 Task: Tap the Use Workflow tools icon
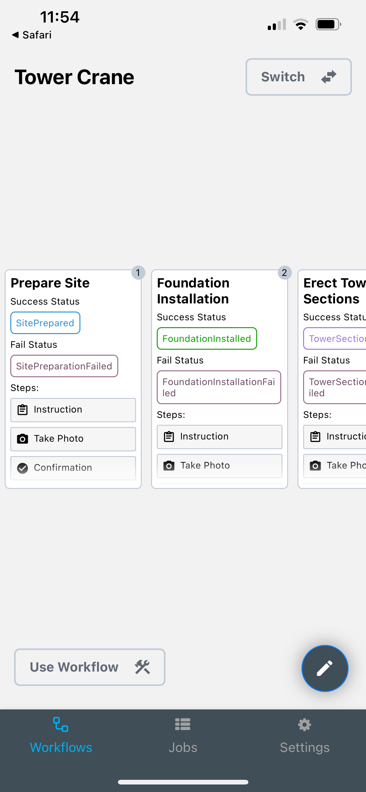pos(142,667)
